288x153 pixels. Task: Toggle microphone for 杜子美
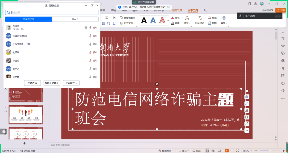(x=90, y=53)
